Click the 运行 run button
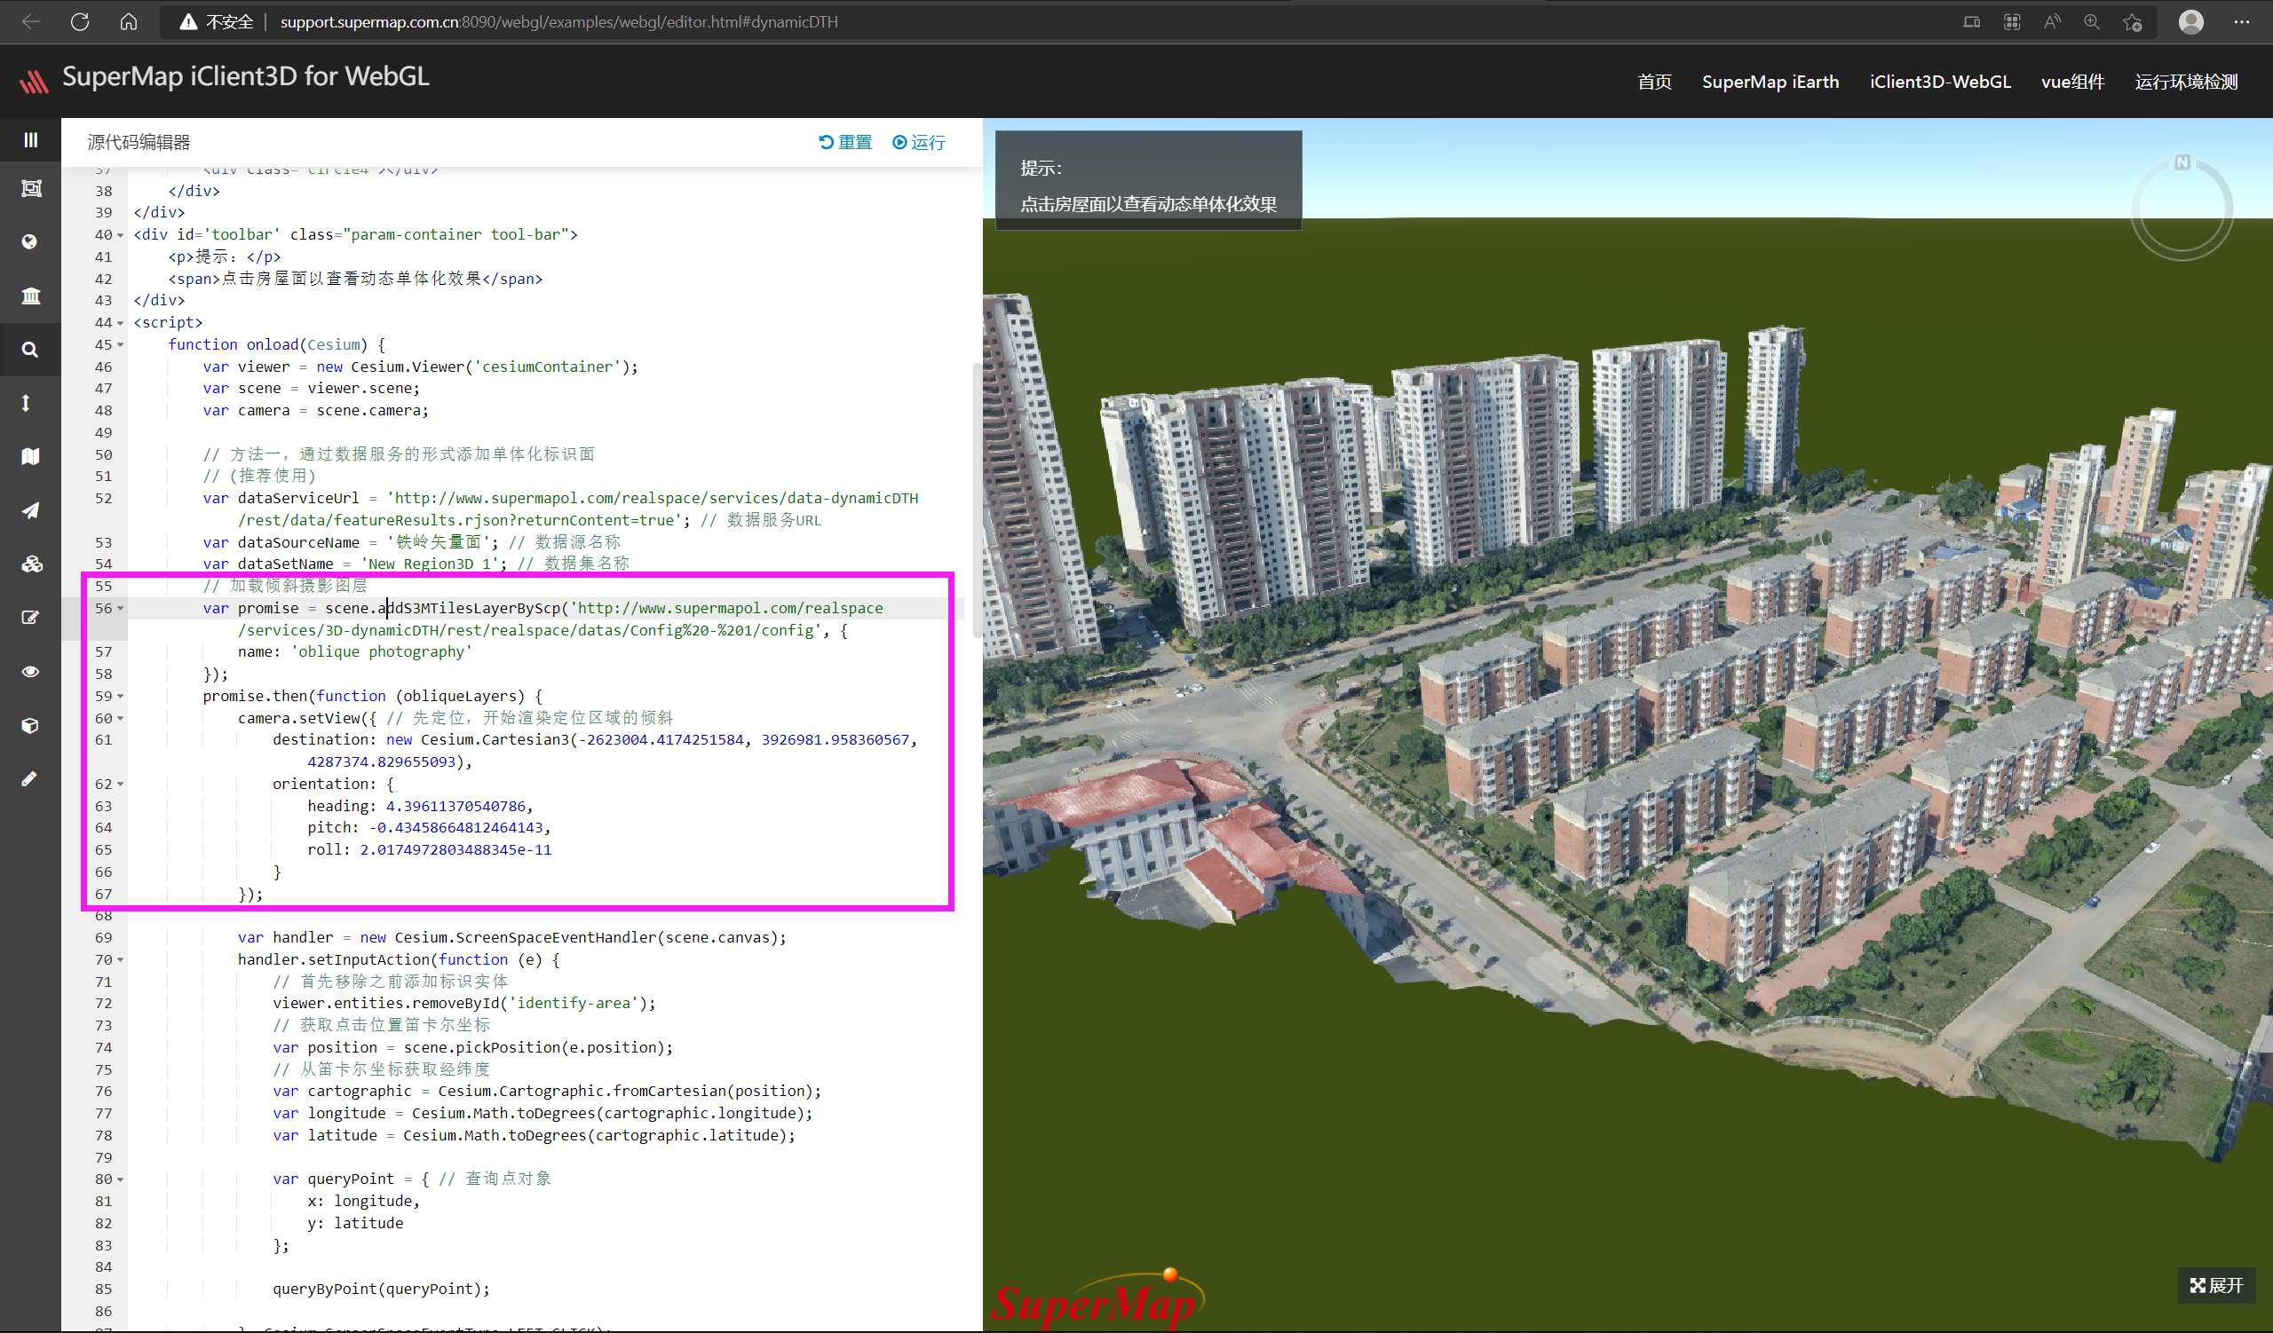2273x1333 pixels. point(919,142)
